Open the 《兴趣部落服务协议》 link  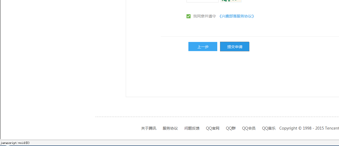(x=236, y=16)
